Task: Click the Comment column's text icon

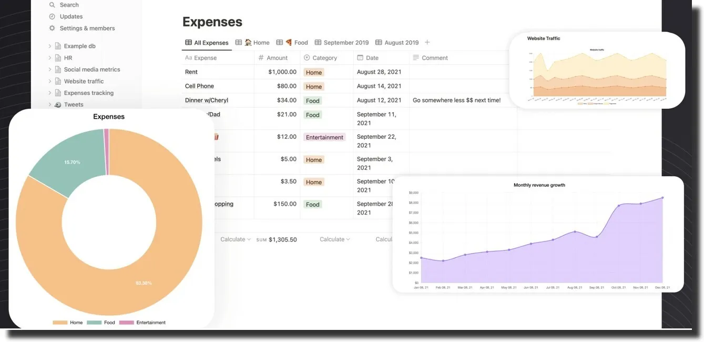Action: pos(417,57)
